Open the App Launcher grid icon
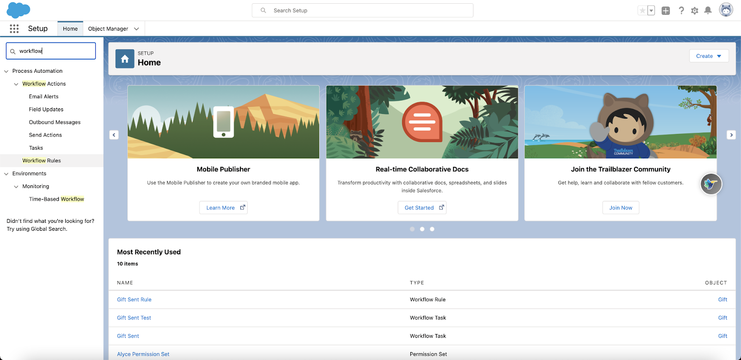 pos(14,29)
